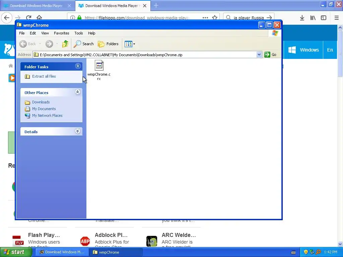
Task: Go to Downloads in Other Places
Action: (x=41, y=102)
